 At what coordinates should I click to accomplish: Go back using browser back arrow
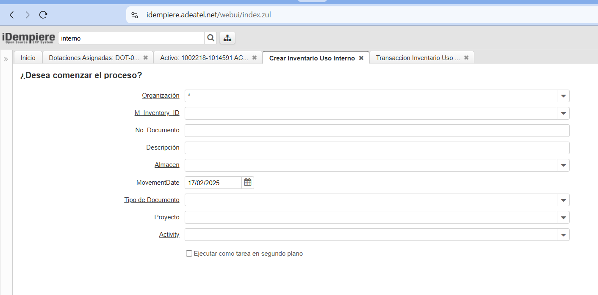point(12,15)
